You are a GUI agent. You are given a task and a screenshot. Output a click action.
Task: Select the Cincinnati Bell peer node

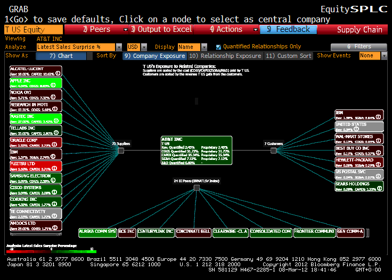tap(193, 232)
